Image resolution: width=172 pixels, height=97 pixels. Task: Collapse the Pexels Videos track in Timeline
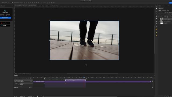[x=15, y=82]
